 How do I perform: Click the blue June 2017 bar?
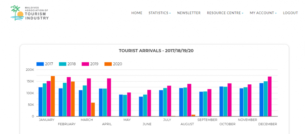point(141,106)
